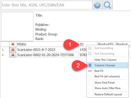
Task: Select Hide This Column
Action: point(108,60)
